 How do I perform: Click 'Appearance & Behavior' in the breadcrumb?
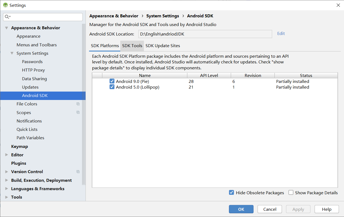tap(114, 16)
